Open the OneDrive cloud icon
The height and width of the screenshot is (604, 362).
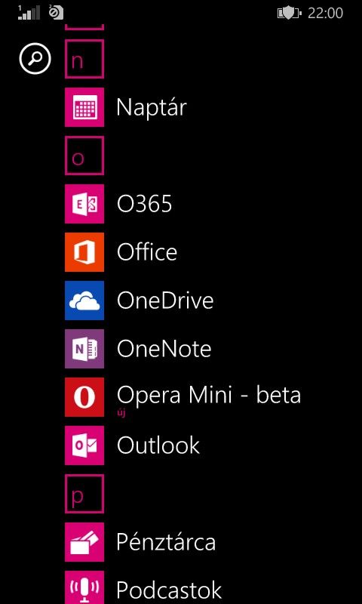(84, 300)
